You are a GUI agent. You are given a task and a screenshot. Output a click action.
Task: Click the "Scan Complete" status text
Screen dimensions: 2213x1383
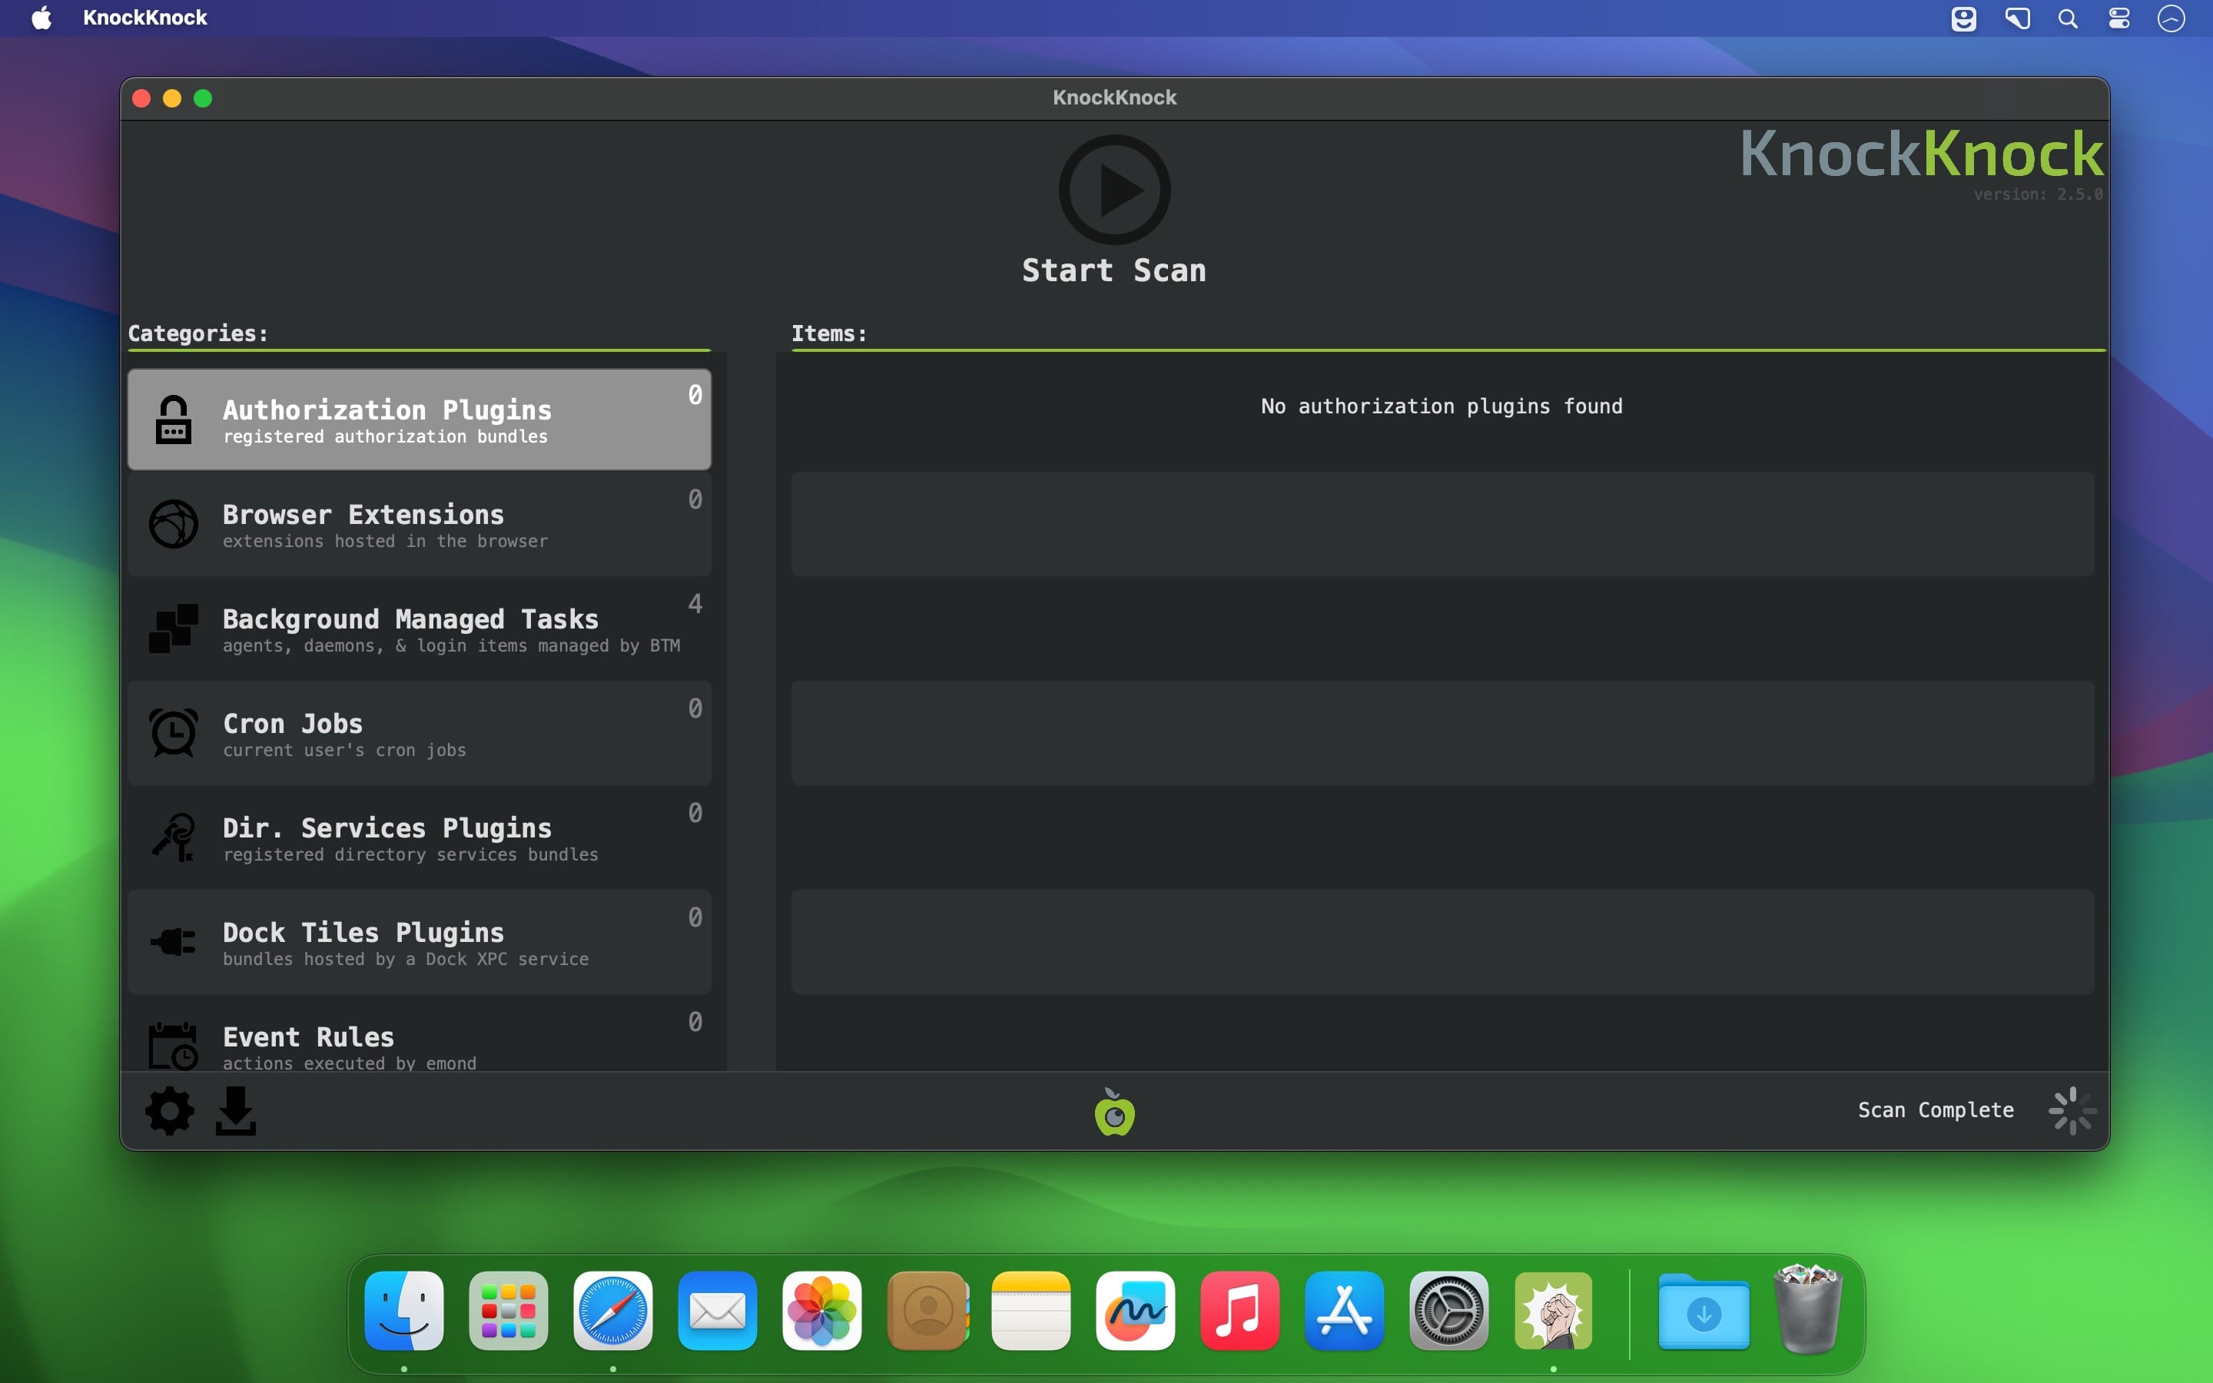click(1935, 1110)
